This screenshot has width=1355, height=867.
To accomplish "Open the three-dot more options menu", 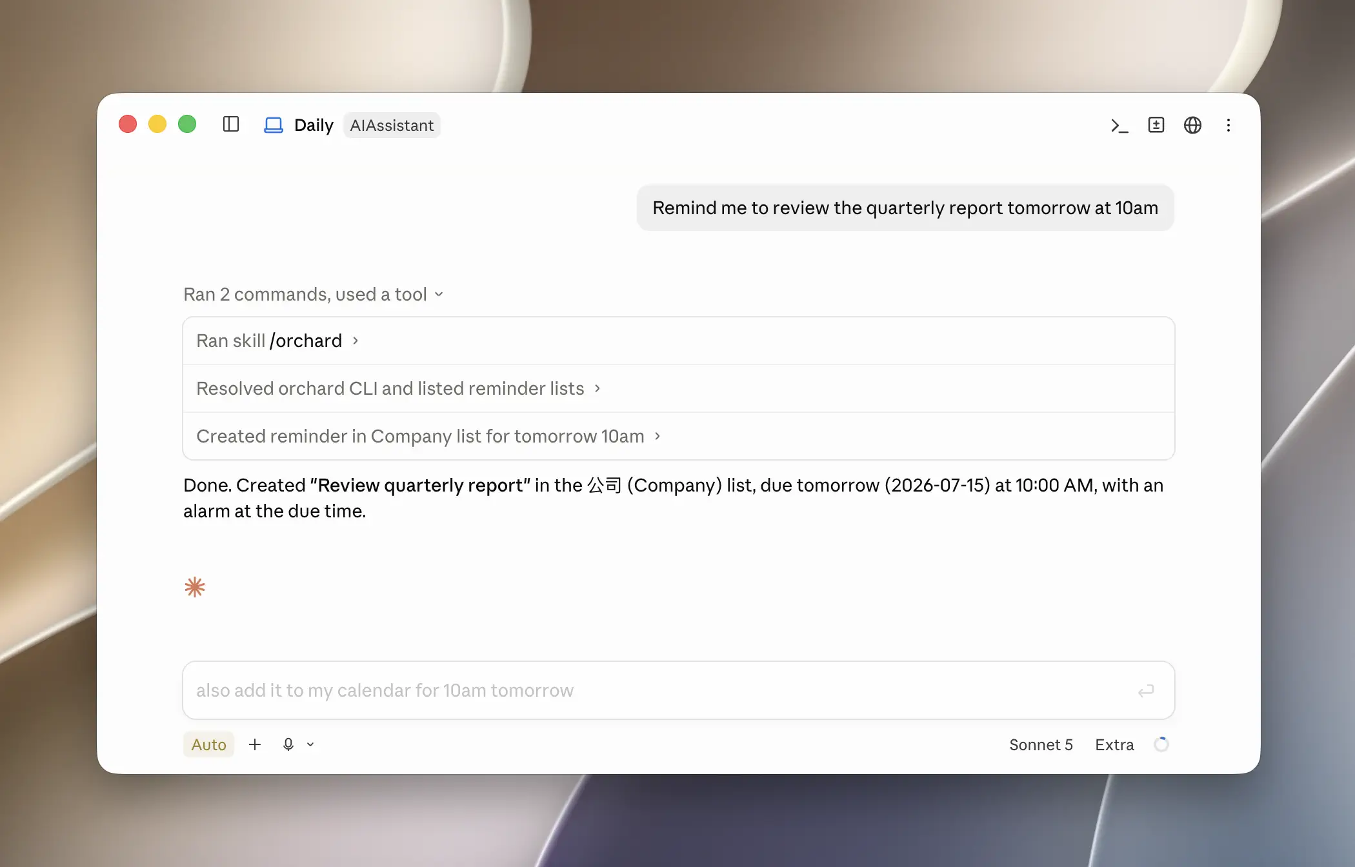I will point(1229,125).
